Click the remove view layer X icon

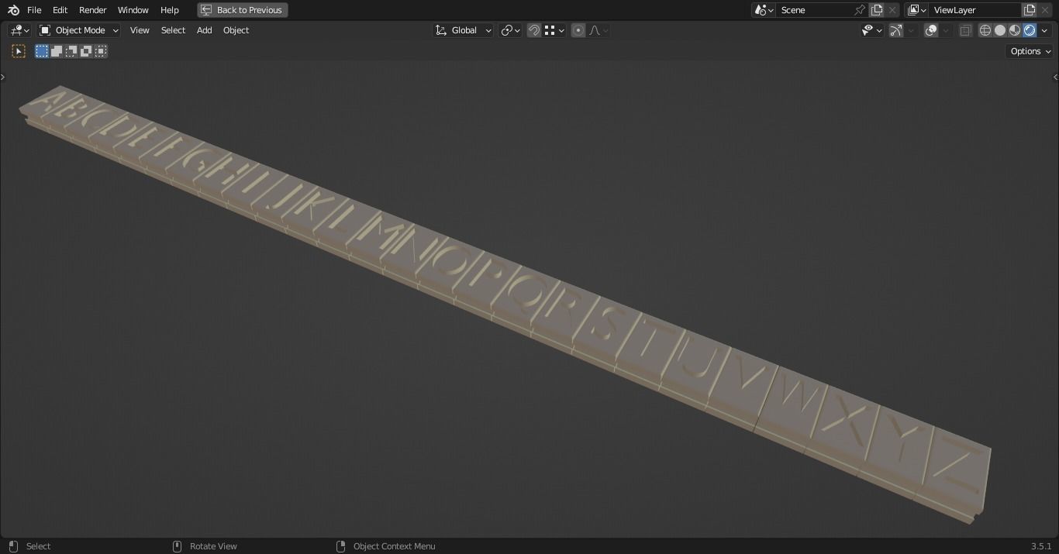coord(1045,10)
